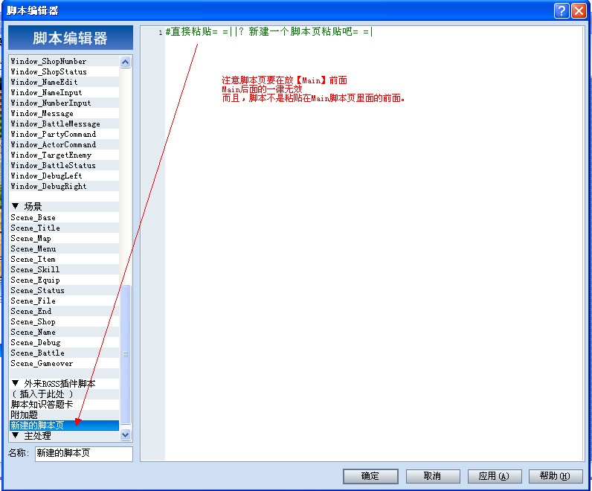Click the script list scrollbar thumb
This screenshot has width=592, height=491.
pos(126,354)
